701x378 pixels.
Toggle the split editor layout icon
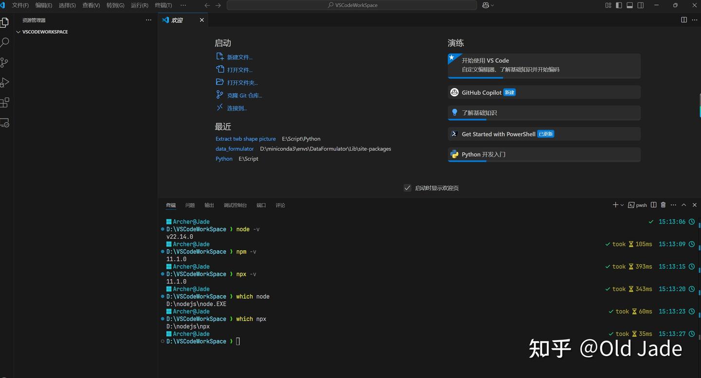click(684, 20)
